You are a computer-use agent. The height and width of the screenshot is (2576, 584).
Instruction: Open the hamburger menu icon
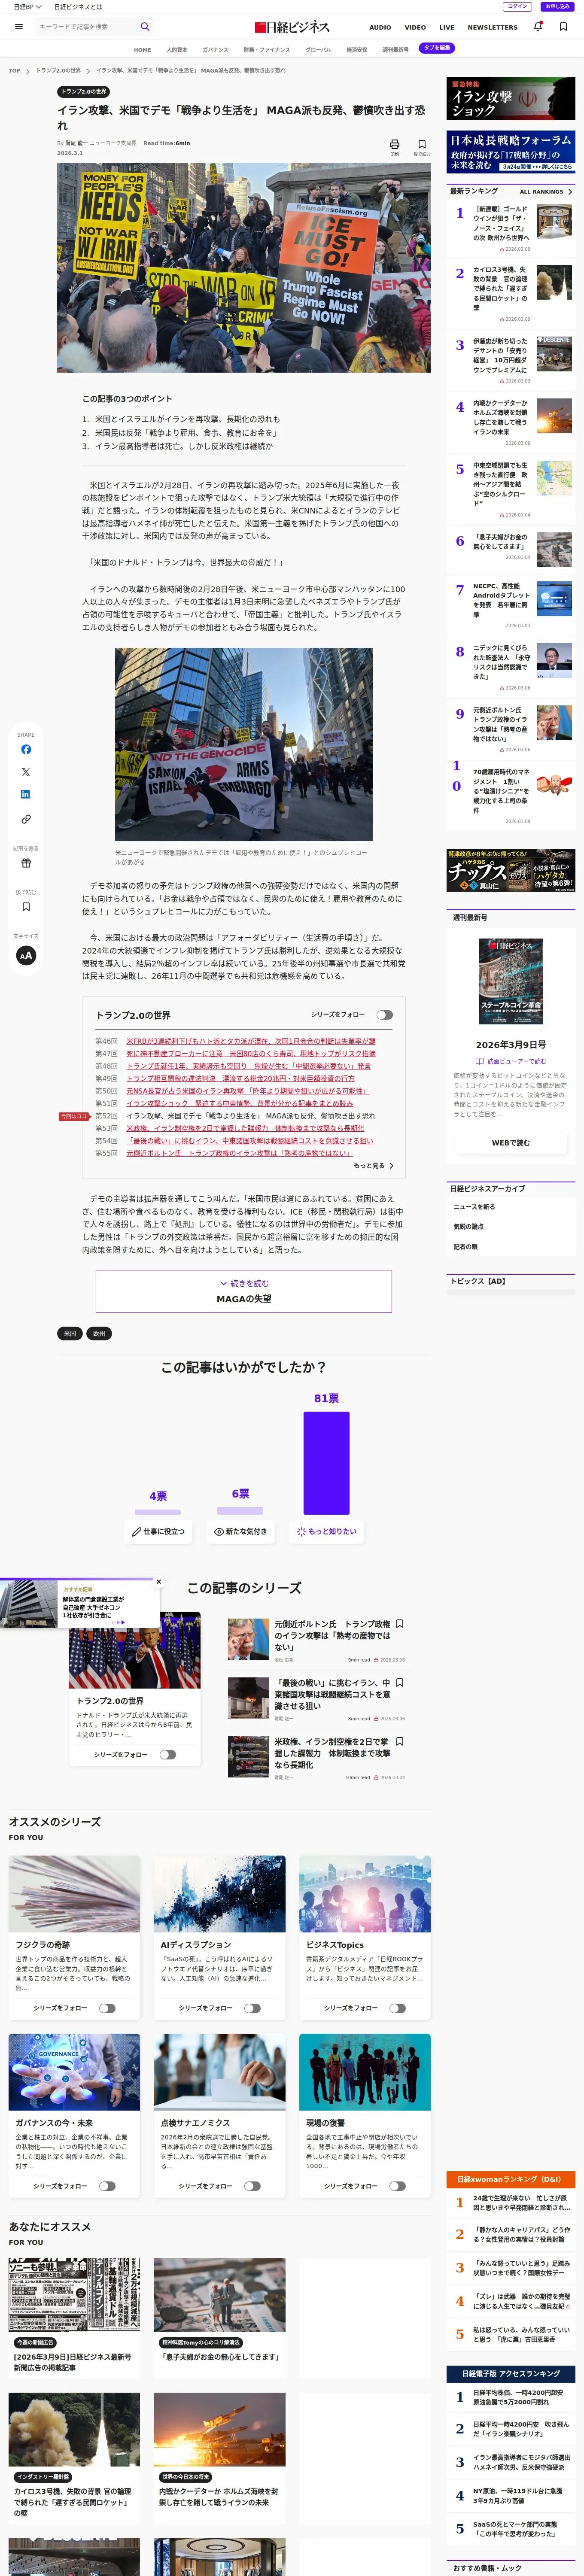click(x=18, y=27)
